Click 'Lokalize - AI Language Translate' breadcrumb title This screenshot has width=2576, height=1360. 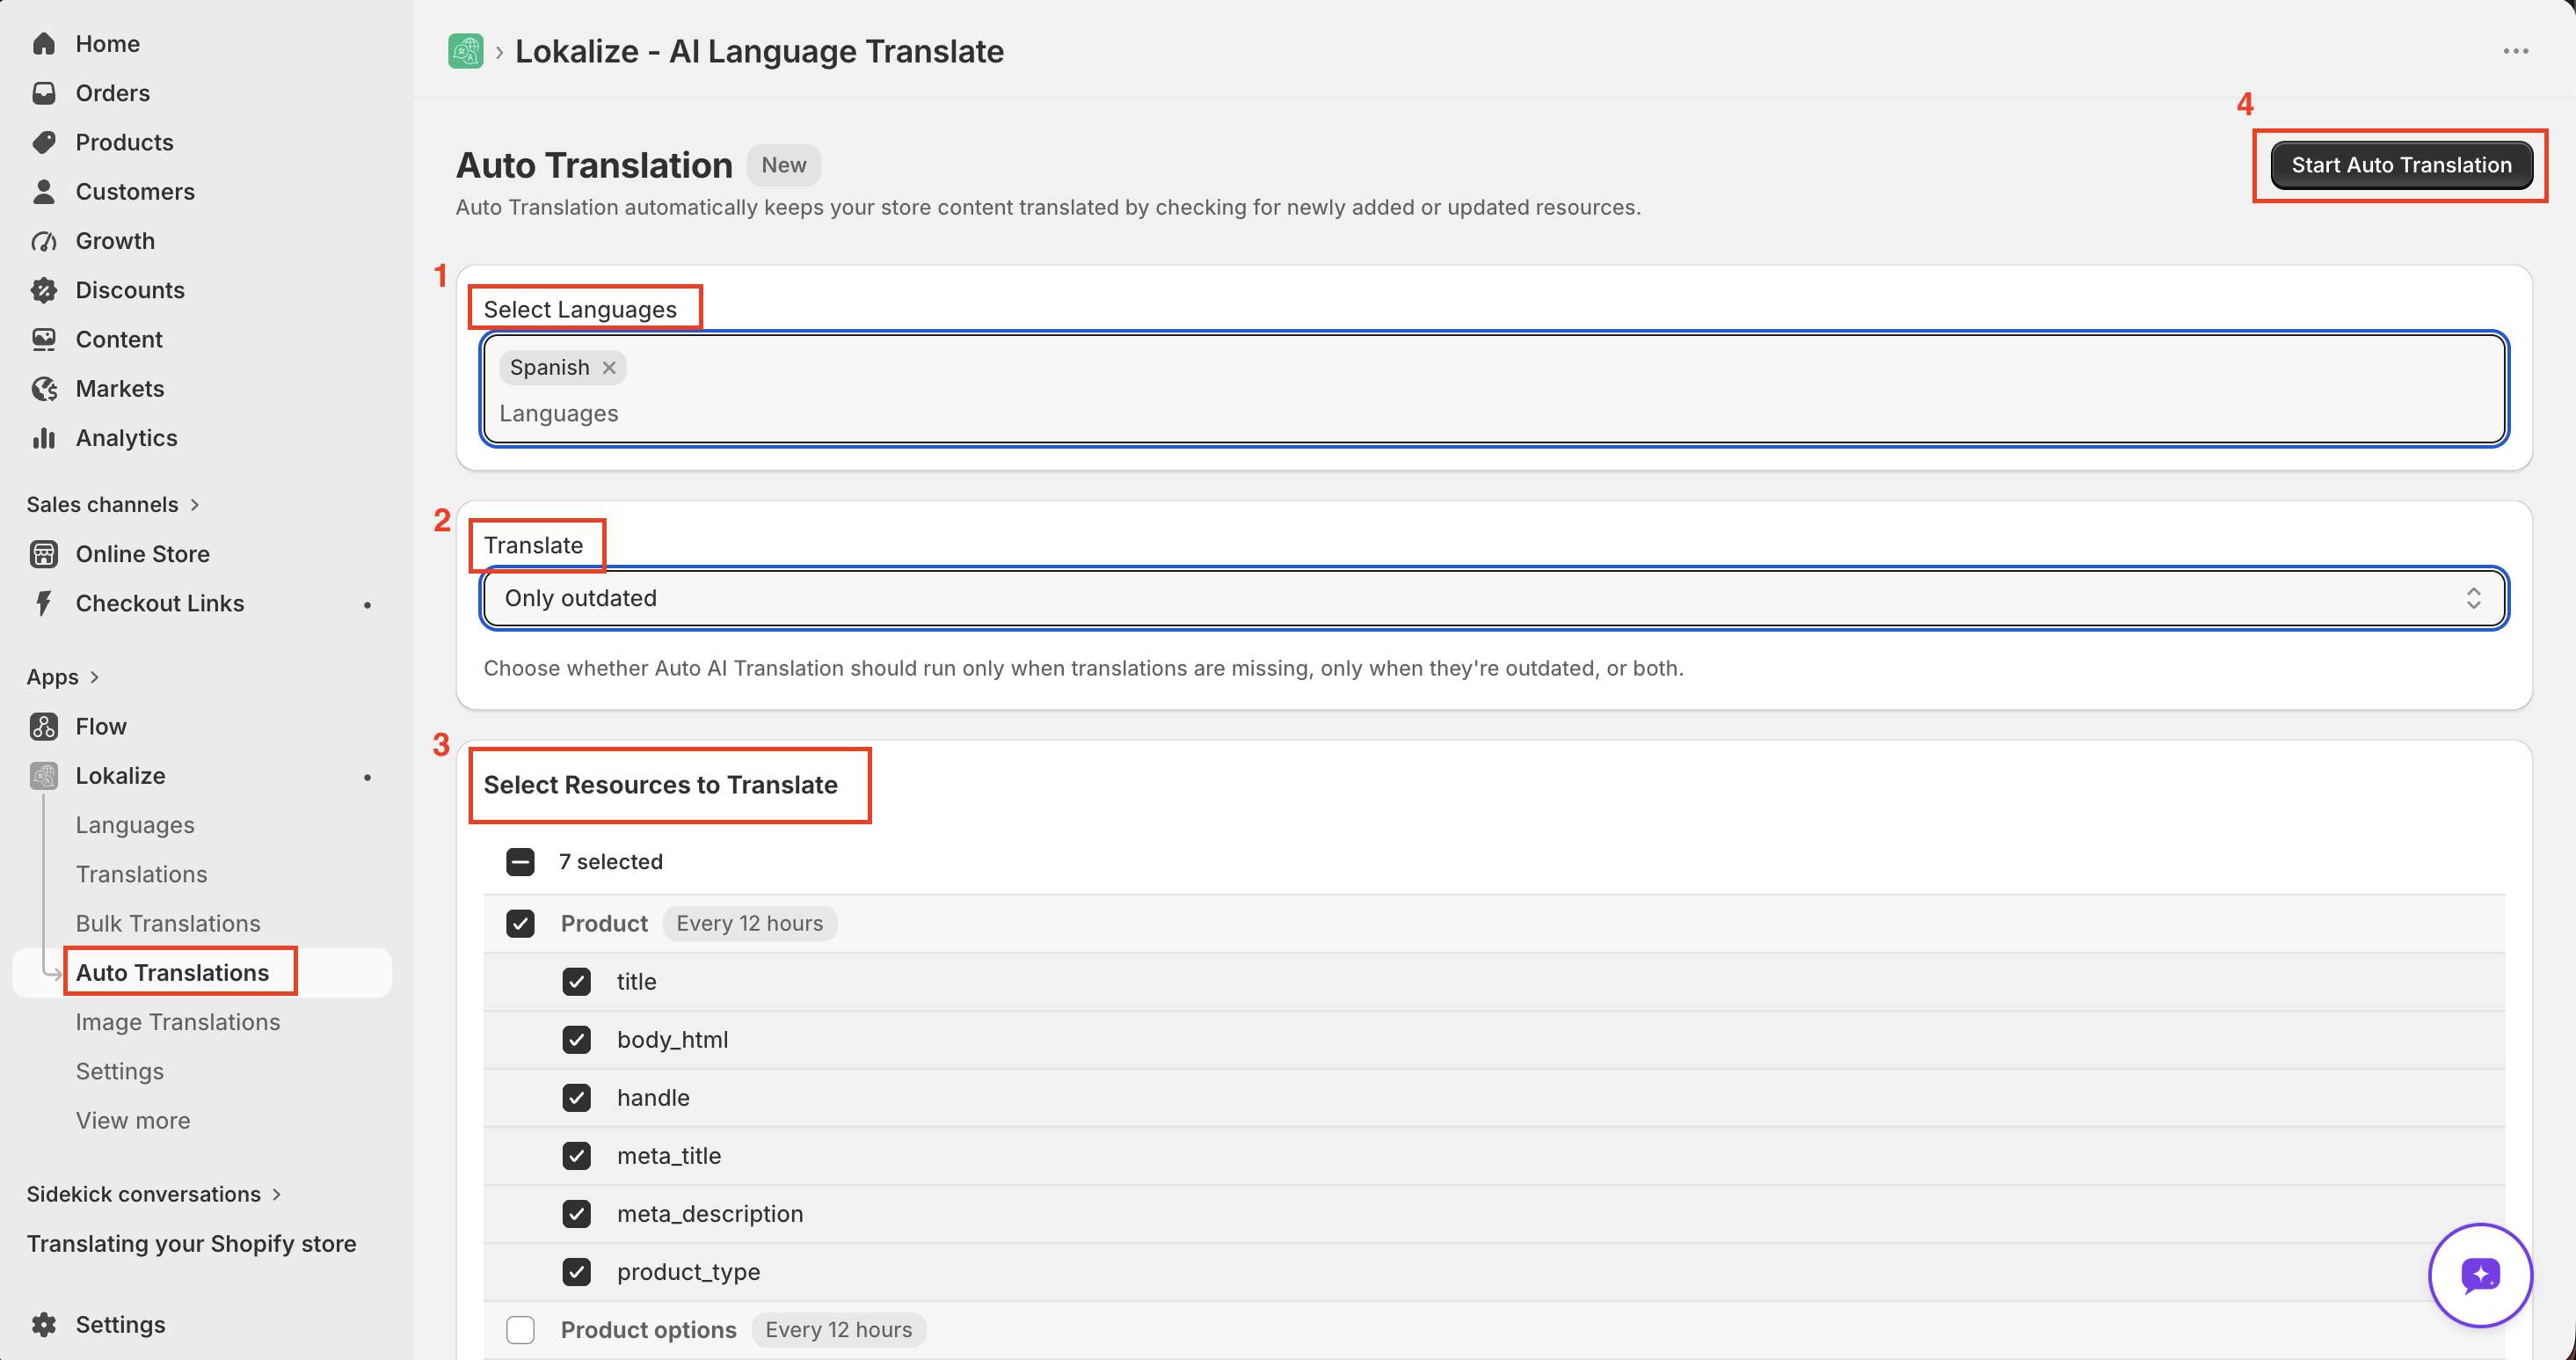[x=759, y=51]
